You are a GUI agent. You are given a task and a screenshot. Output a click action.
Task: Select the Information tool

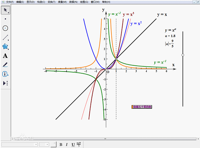pos(5,74)
